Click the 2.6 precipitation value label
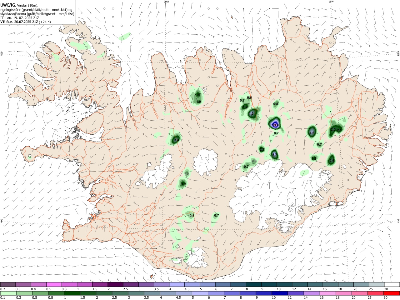Screen dimensions: 400x300 click(332, 161)
